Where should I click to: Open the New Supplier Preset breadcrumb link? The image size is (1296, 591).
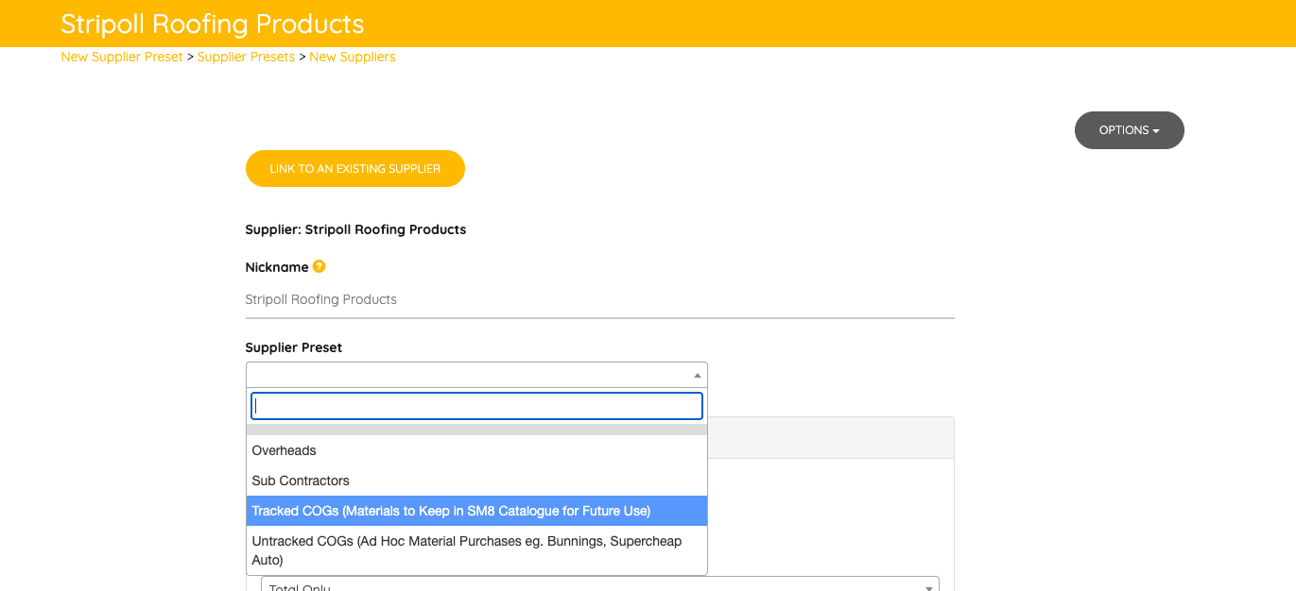122,57
